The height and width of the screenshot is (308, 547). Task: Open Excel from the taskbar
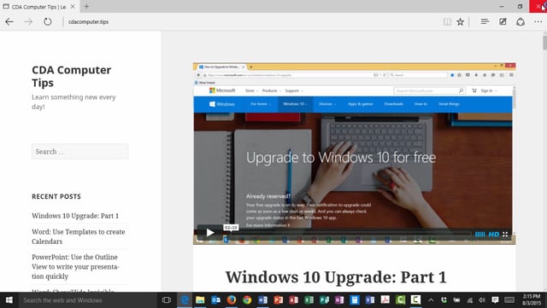(309, 300)
